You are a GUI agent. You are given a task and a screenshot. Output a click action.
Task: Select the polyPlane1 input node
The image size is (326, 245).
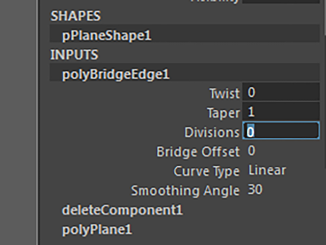pos(97,229)
